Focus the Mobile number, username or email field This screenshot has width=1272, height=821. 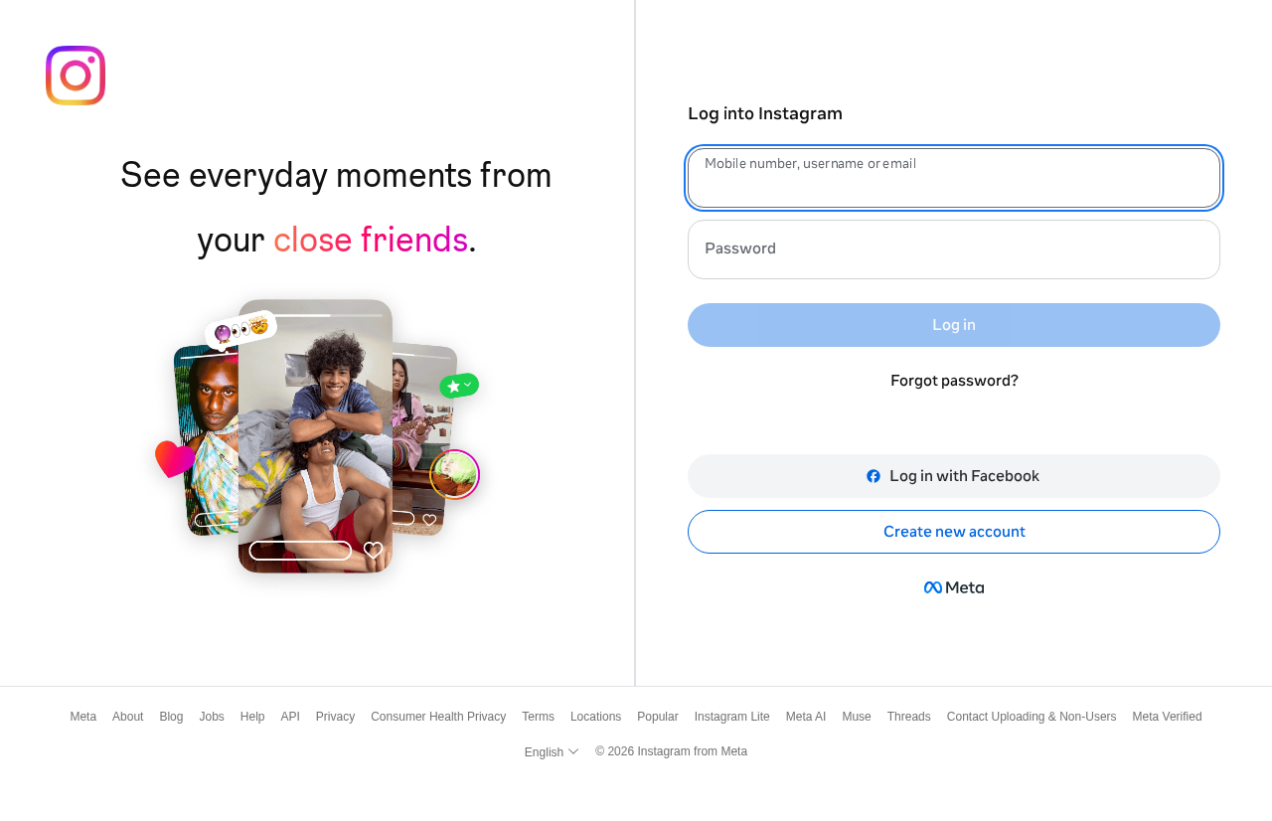coord(954,178)
